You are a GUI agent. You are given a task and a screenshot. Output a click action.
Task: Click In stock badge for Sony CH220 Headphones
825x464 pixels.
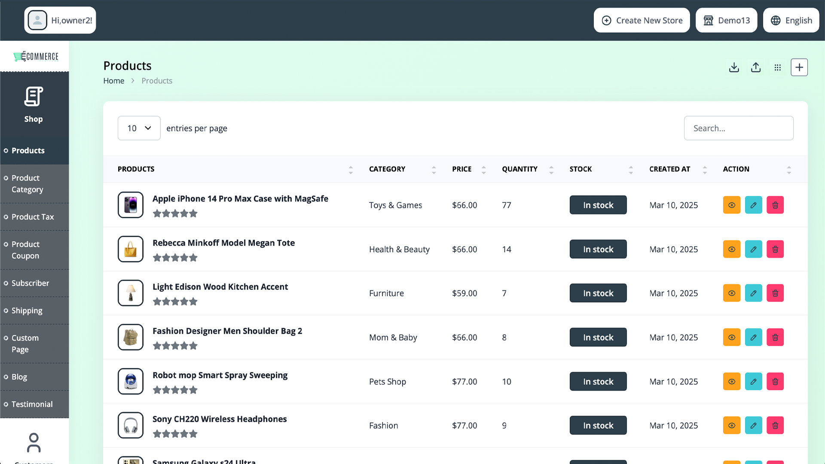(x=598, y=425)
